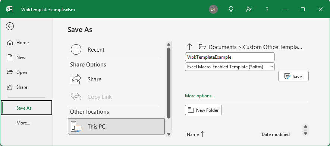Screen dimensions: 330x146
Task: Click the Share icon in sidebar
Action: (x=10, y=87)
